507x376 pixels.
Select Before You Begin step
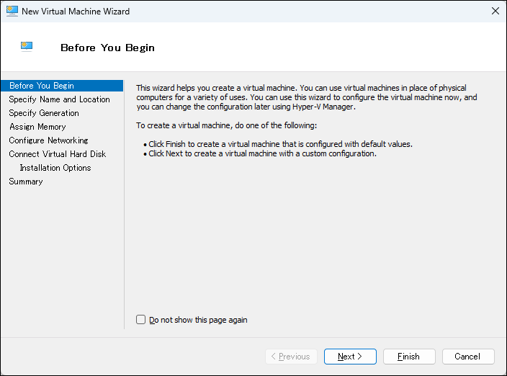point(41,86)
